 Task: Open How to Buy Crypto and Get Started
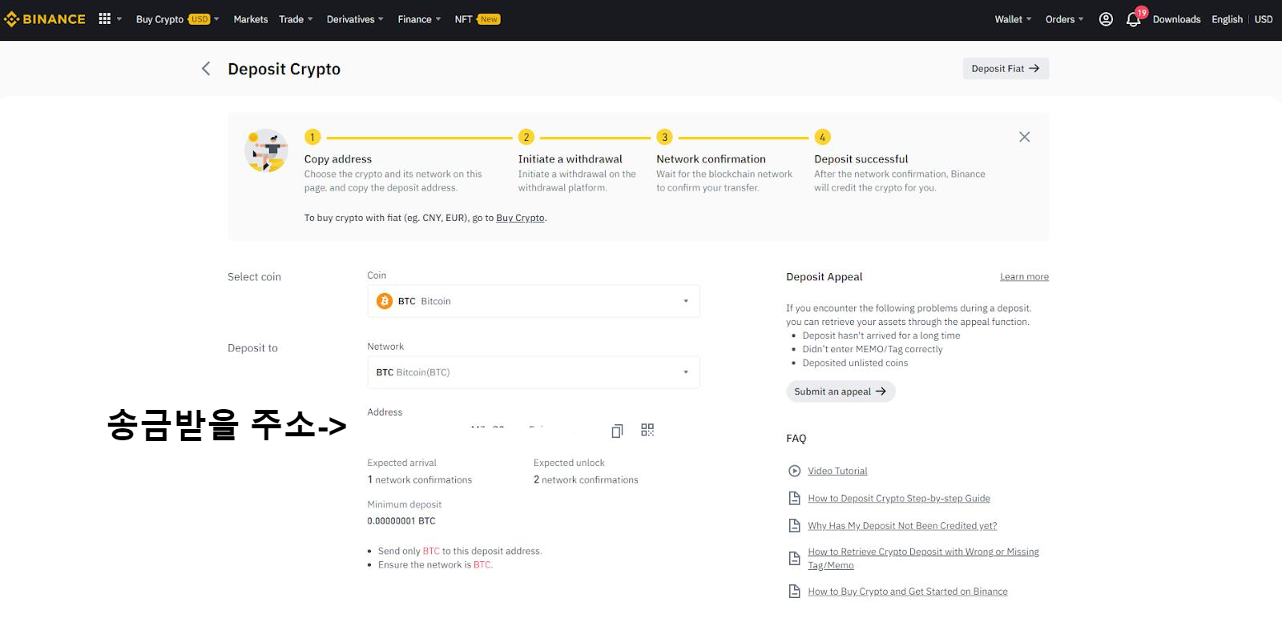point(908,592)
